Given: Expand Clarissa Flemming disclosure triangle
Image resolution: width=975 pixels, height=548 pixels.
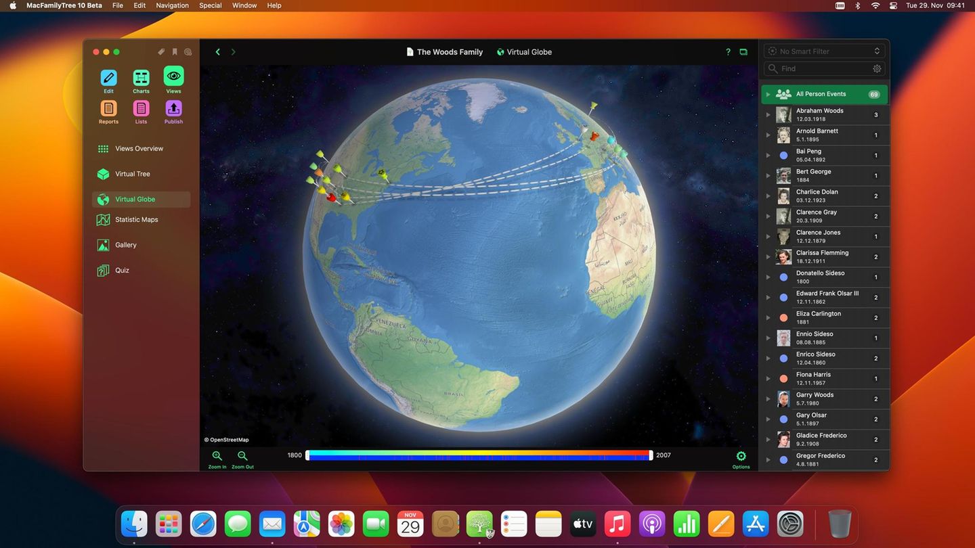Looking at the screenshot, I should click(768, 257).
